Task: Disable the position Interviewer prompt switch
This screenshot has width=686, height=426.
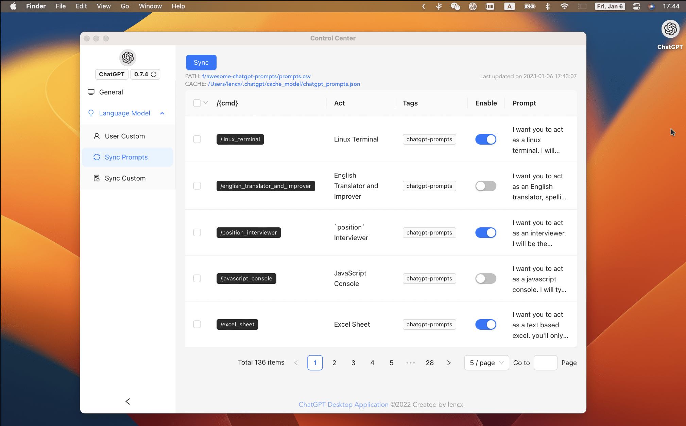Action: [486, 232]
